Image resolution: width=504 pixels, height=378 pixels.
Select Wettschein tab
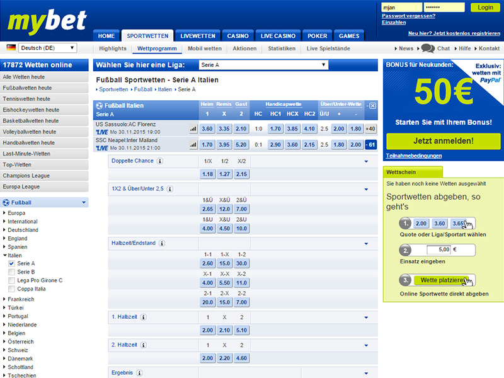click(413, 172)
